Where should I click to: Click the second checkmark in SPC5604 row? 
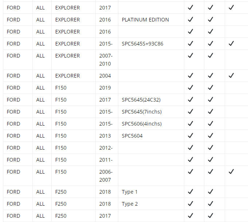pos(210,136)
